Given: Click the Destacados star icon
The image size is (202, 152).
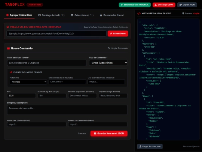Looking at the screenshot, I should pos(101,15).
